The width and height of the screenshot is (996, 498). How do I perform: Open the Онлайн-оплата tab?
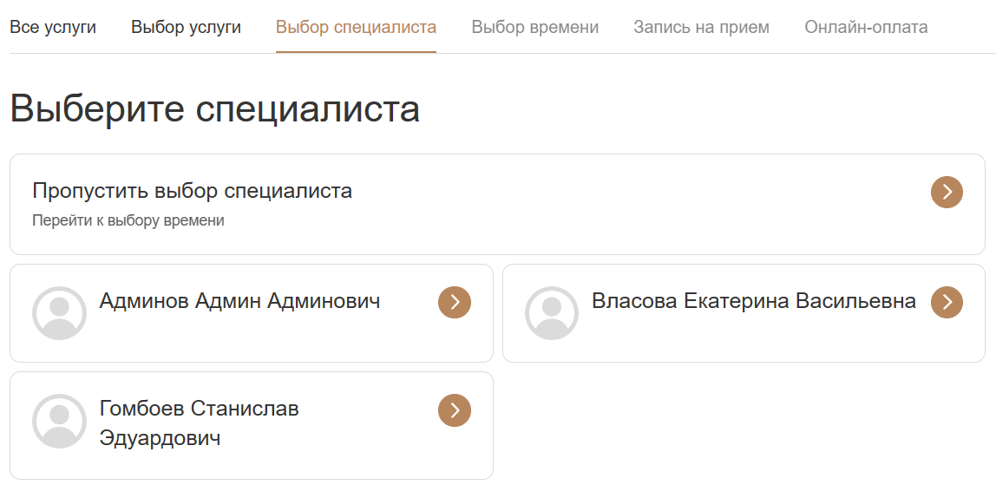tap(866, 27)
